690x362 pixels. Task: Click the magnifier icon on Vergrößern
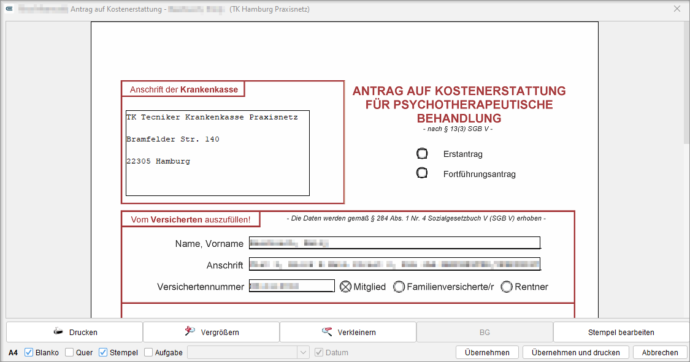(x=190, y=331)
